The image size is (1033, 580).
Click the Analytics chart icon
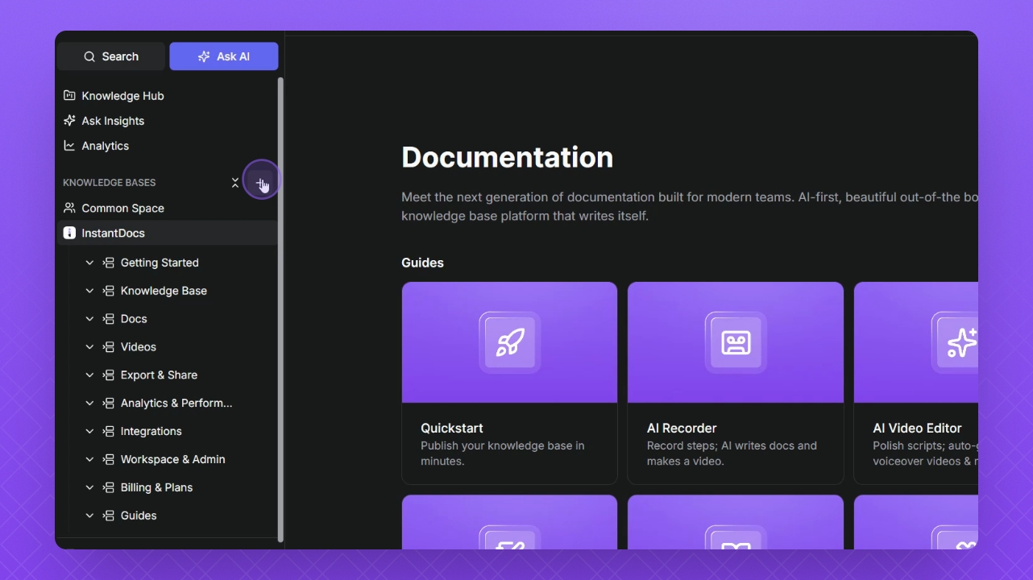tap(69, 146)
